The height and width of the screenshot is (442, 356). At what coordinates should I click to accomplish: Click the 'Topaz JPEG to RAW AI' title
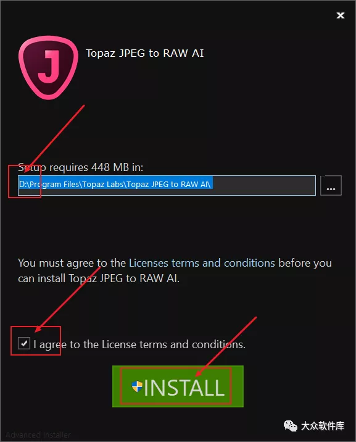pos(145,53)
